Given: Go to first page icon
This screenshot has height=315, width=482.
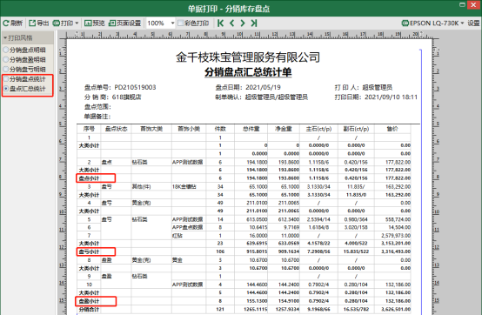Looking at the screenshot, I should pos(220,23).
